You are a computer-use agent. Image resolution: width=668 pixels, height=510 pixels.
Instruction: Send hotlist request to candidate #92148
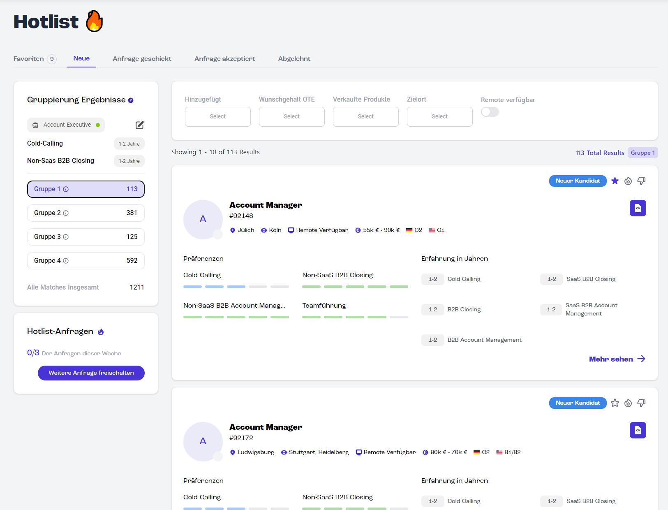pos(628,181)
